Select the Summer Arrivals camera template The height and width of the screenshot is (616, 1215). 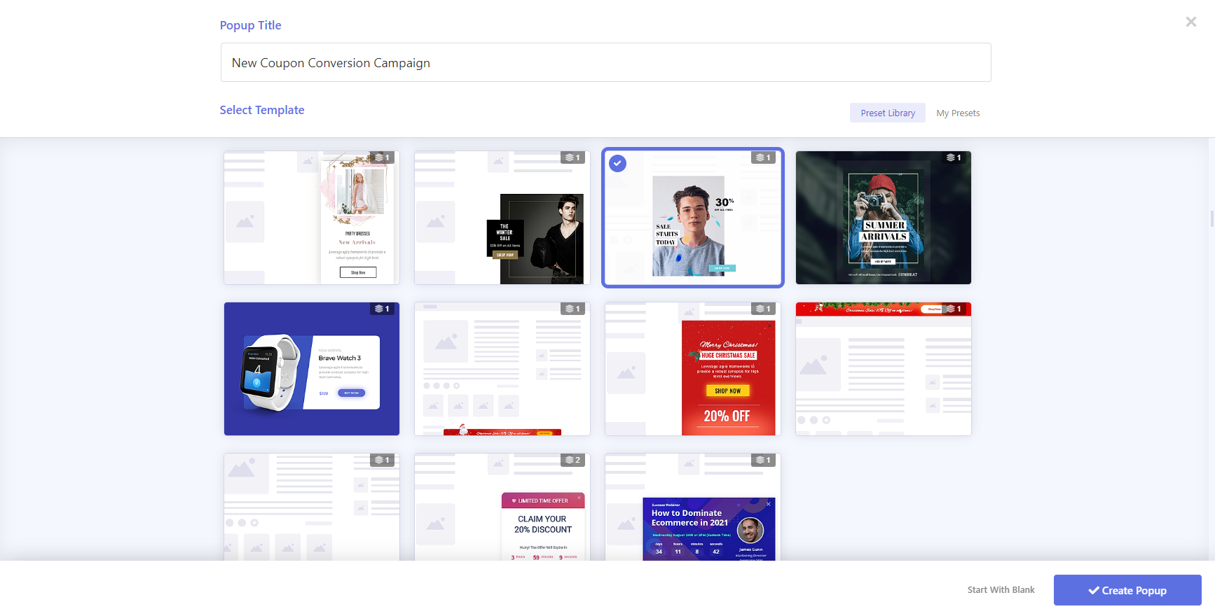884,218
